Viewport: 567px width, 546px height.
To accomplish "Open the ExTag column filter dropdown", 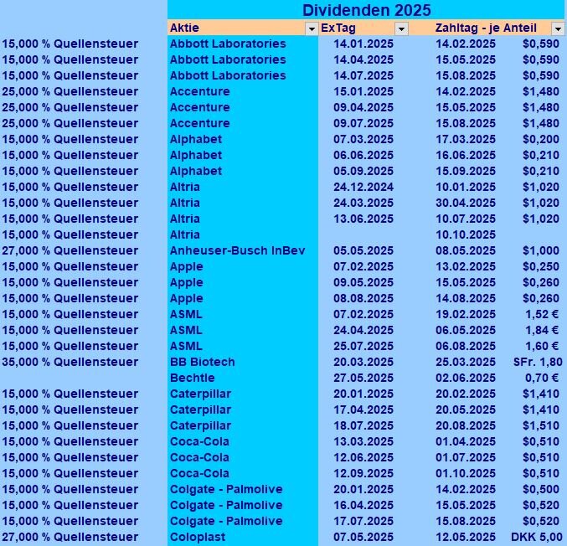I will tap(401, 28).
